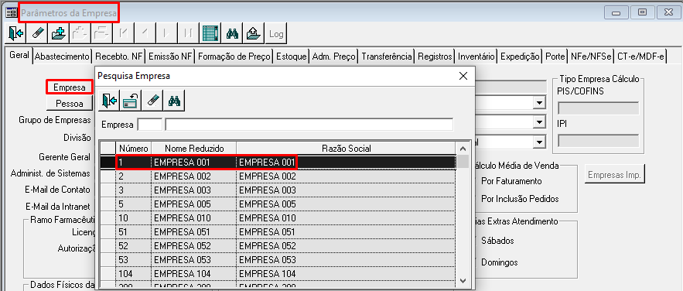The width and height of the screenshot is (683, 291).
Task: Open the Recebto. NF tab
Action: coord(119,56)
